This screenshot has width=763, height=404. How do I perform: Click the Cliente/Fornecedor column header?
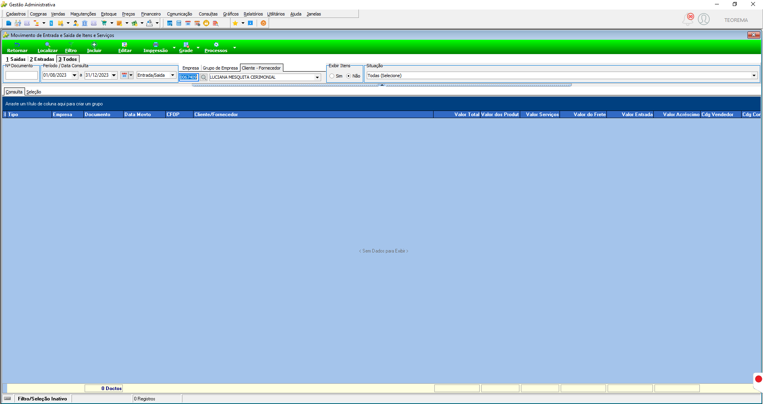pos(313,115)
